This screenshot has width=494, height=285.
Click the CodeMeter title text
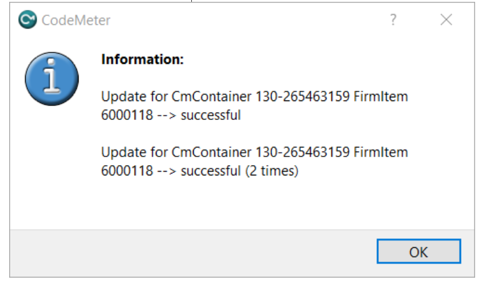point(76,21)
